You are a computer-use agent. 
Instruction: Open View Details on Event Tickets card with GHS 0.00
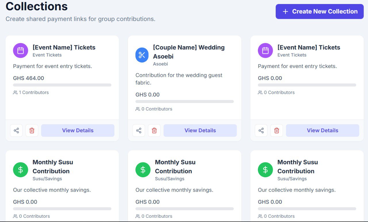pos(322,131)
